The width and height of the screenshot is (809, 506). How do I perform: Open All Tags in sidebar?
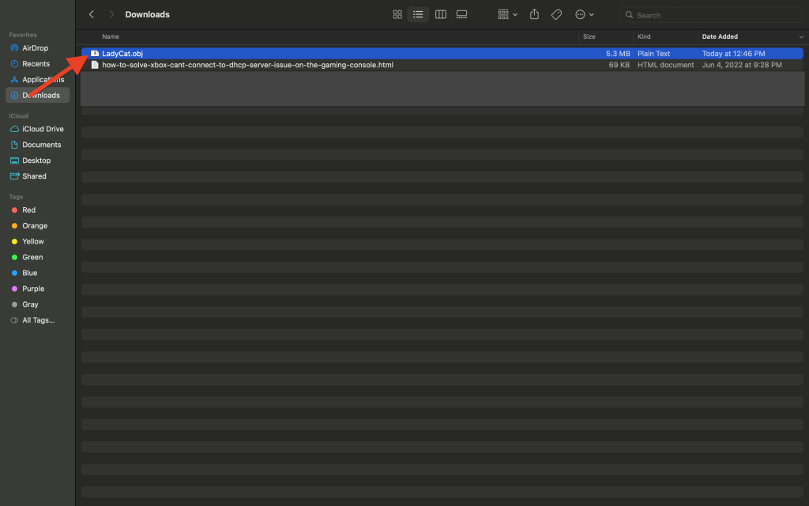pyautogui.click(x=37, y=320)
